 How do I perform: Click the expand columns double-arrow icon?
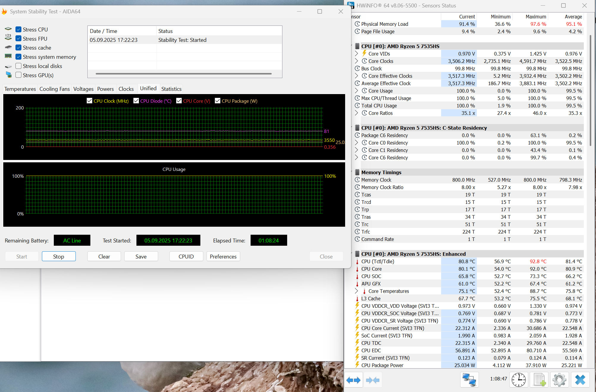pyautogui.click(x=353, y=380)
